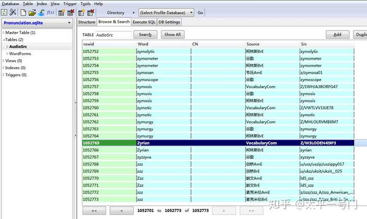Switch to the DB Settings tab

pyautogui.click(x=169, y=22)
